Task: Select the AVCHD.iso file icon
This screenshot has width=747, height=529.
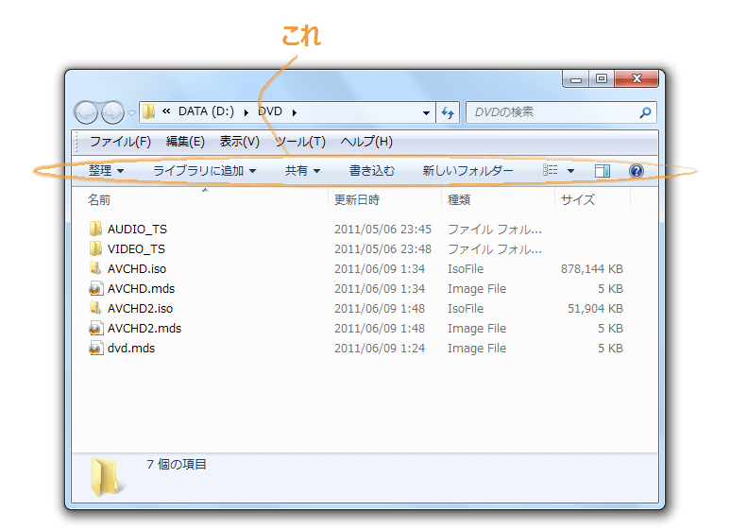Action: pos(95,268)
